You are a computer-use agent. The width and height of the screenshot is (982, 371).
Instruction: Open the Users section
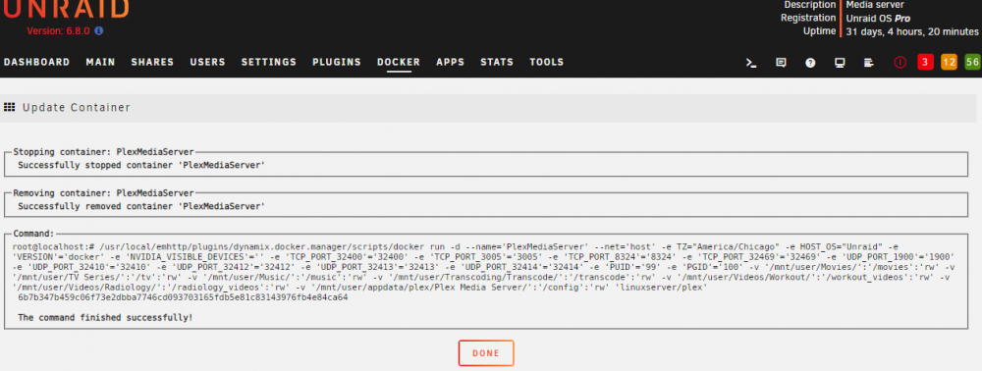(x=207, y=62)
